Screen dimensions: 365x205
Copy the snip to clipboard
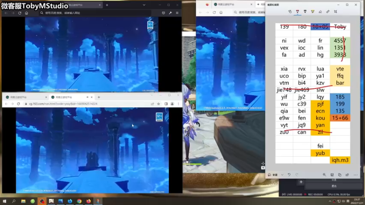tap(339, 175)
